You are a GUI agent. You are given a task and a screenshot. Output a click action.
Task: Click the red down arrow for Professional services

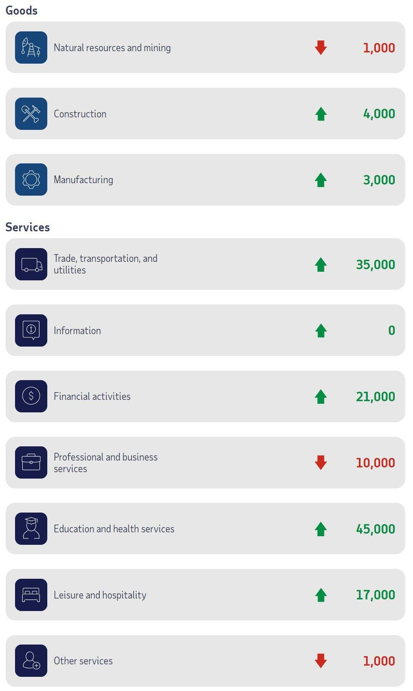pyautogui.click(x=321, y=463)
